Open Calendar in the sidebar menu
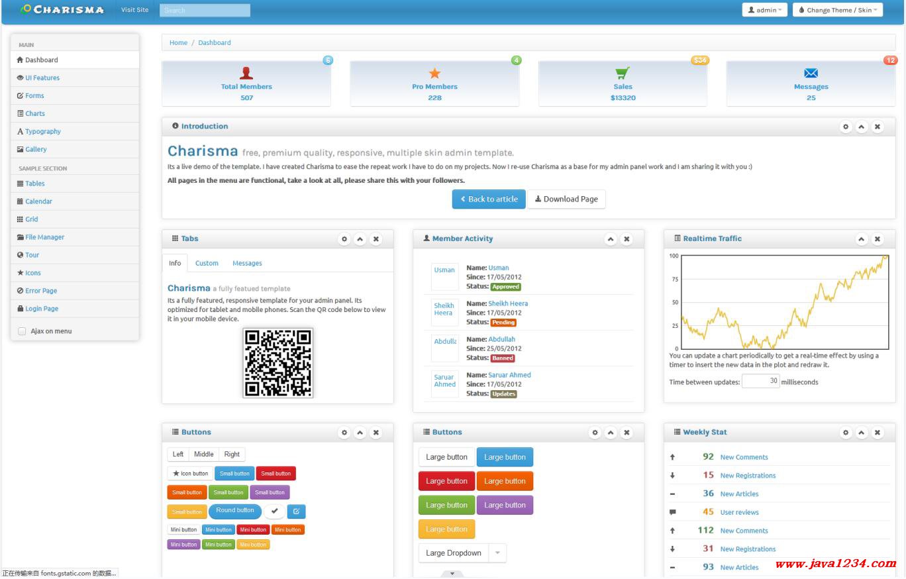The width and height of the screenshot is (906, 579). point(38,201)
